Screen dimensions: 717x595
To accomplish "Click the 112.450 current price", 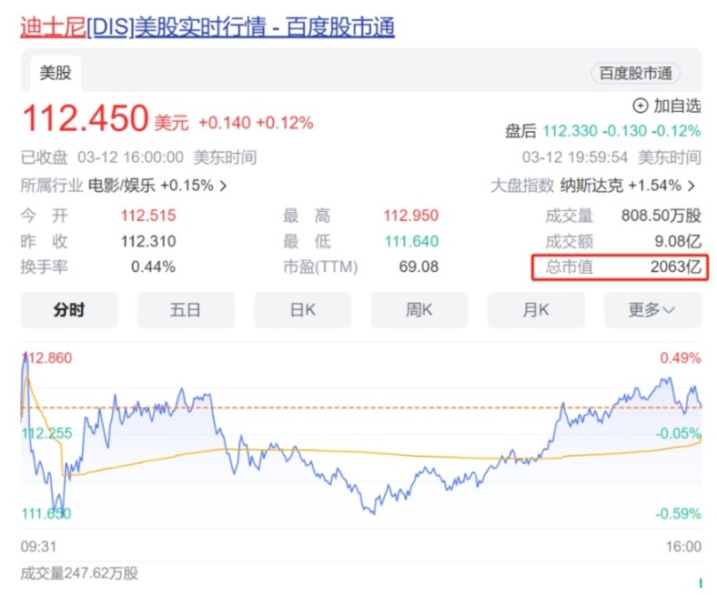I will pyautogui.click(x=86, y=118).
